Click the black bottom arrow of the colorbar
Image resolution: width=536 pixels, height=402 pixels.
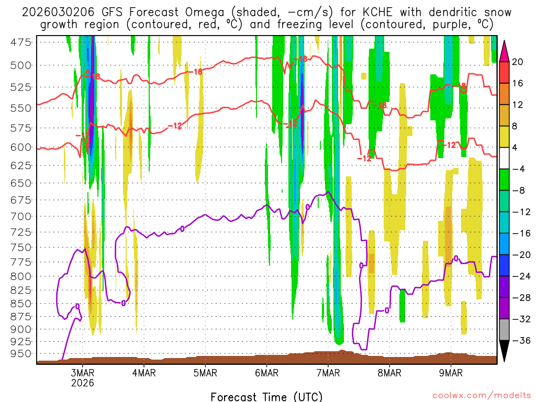[x=504, y=351]
